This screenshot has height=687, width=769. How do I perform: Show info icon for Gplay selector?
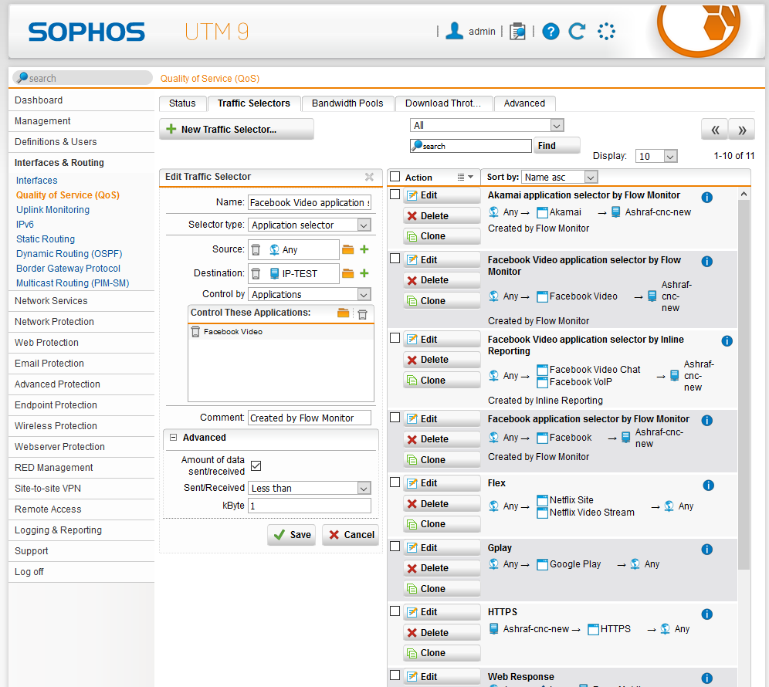tap(706, 549)
